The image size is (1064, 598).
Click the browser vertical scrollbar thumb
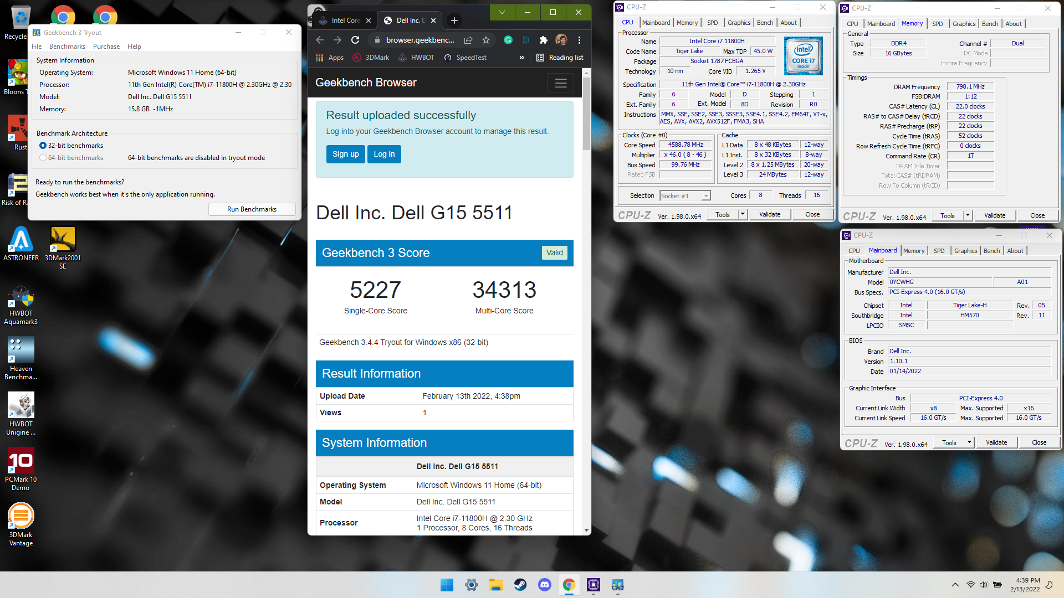pyautogui.click(x=586, y=114)
